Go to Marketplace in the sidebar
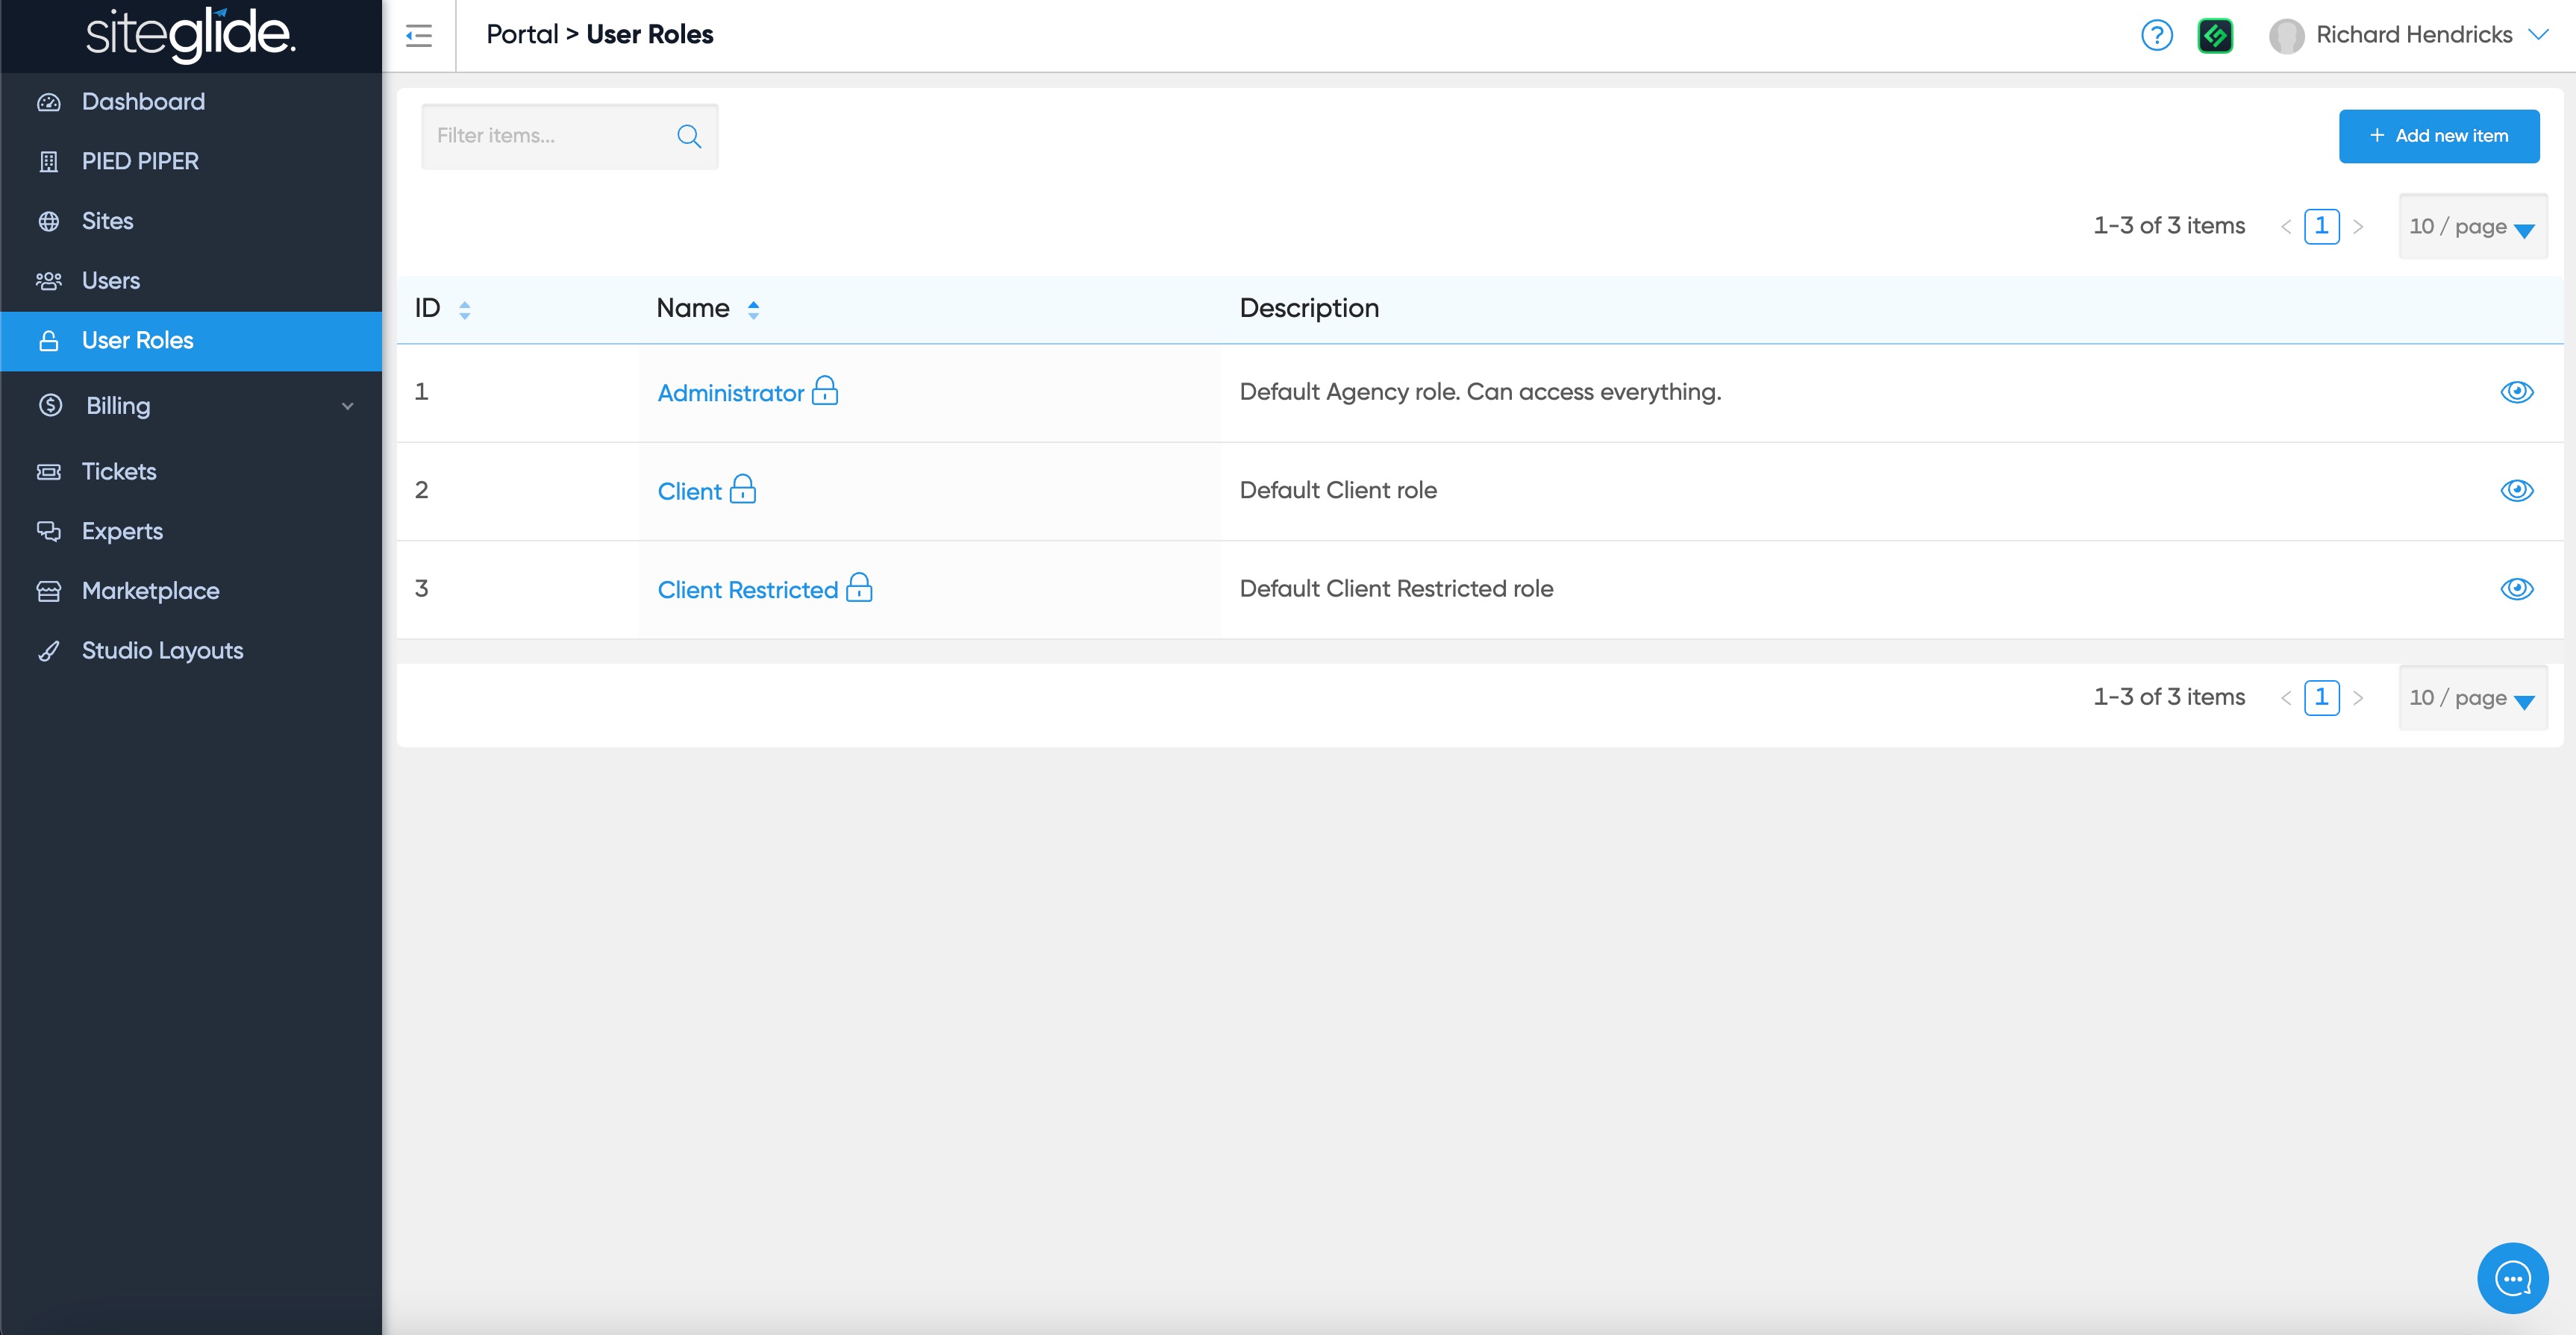Image resolution: width=2576 pixels, height=1335 pixels. click(x=150, y=591)
